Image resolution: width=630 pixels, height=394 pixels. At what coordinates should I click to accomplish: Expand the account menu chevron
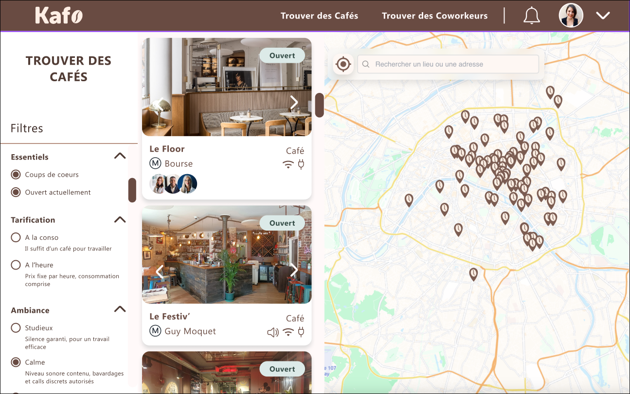click(603, 16)
